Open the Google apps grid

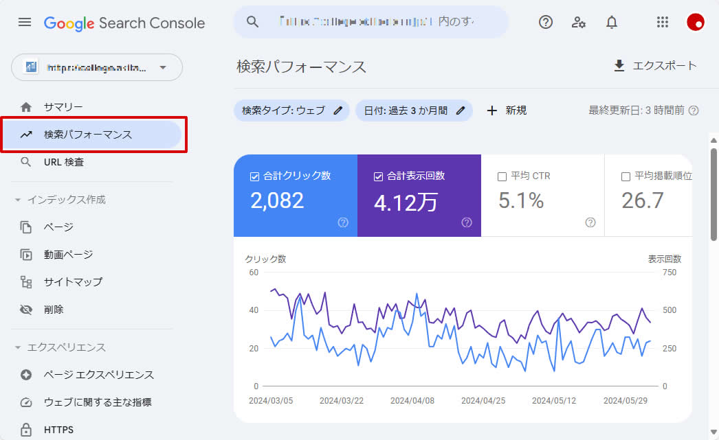(663, 23)
